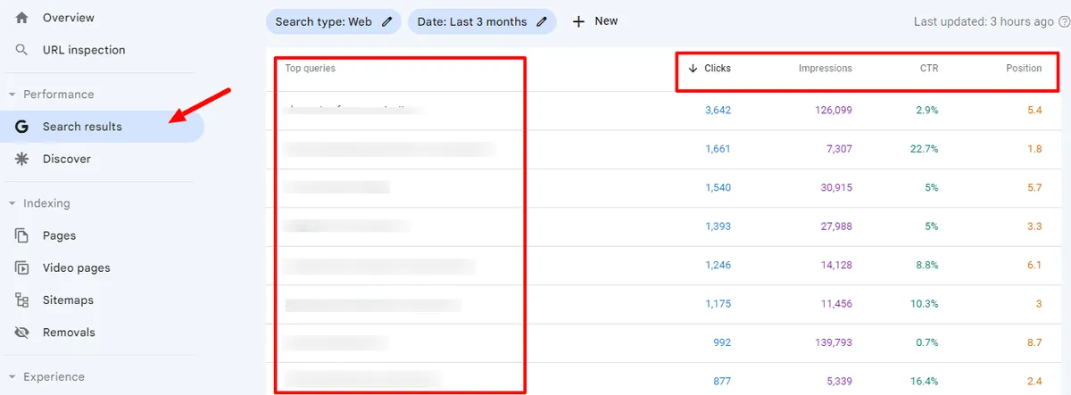Select the 22.7% CTR cell
Image resolution: width=1071 pixels, height=395 pixels.
(924, 149)
